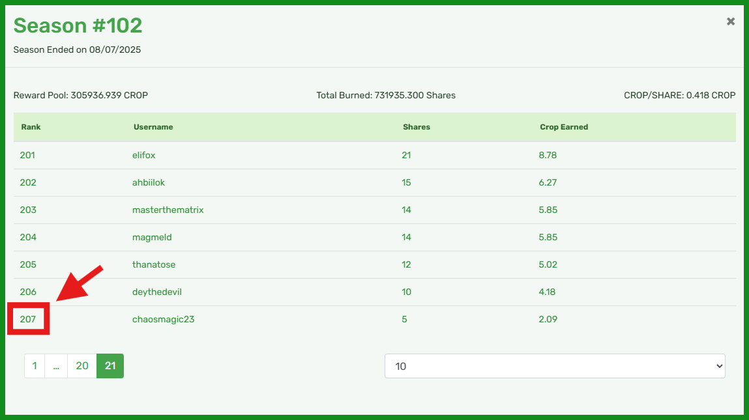Click the Season #102 title heading
This screenshot has height=420, width=749.
pos(78,26)
